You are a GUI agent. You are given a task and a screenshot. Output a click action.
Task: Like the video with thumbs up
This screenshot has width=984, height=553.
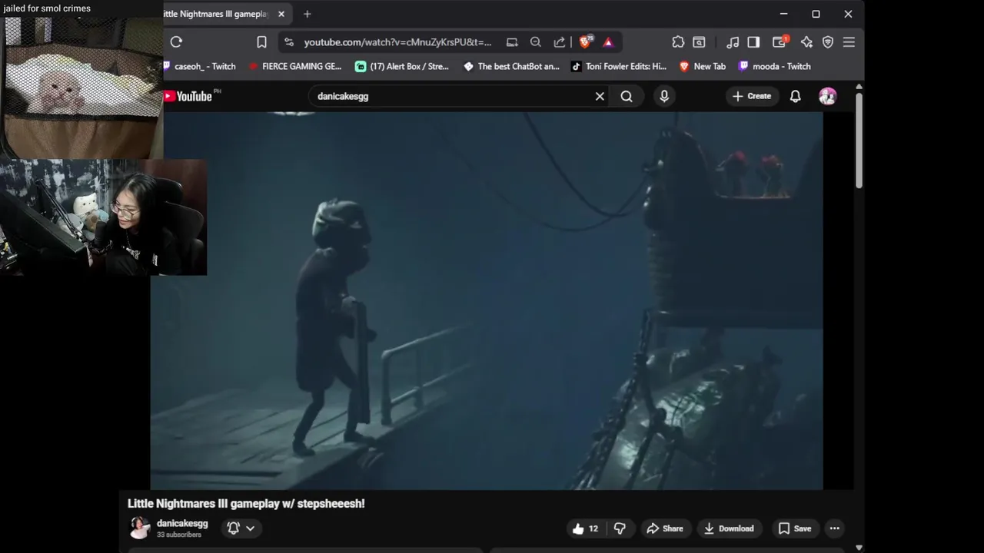(586, 528)
